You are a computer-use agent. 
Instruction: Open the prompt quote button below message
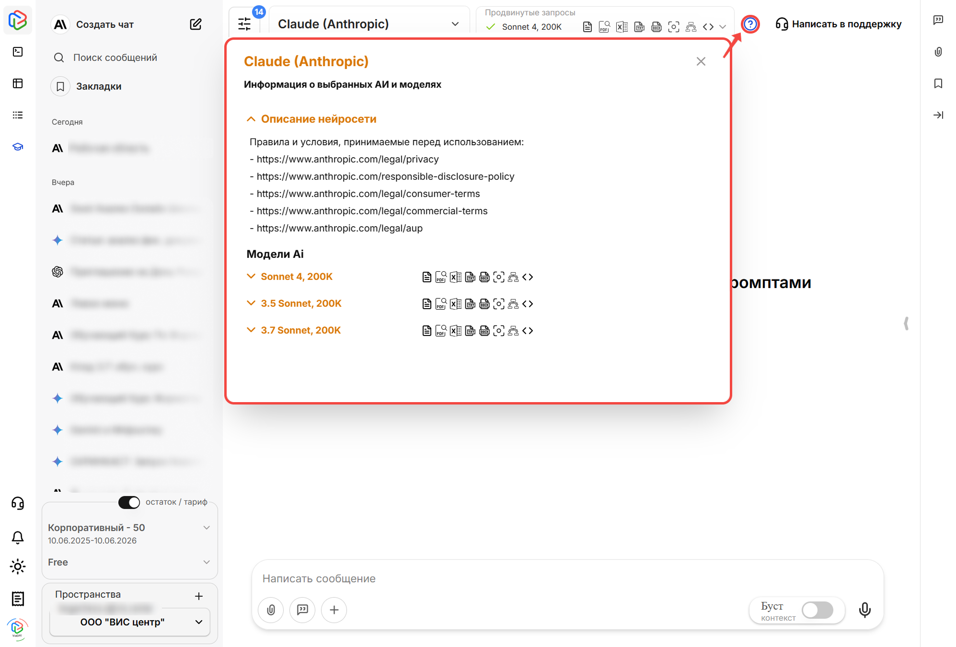click(x=302, y=610)
